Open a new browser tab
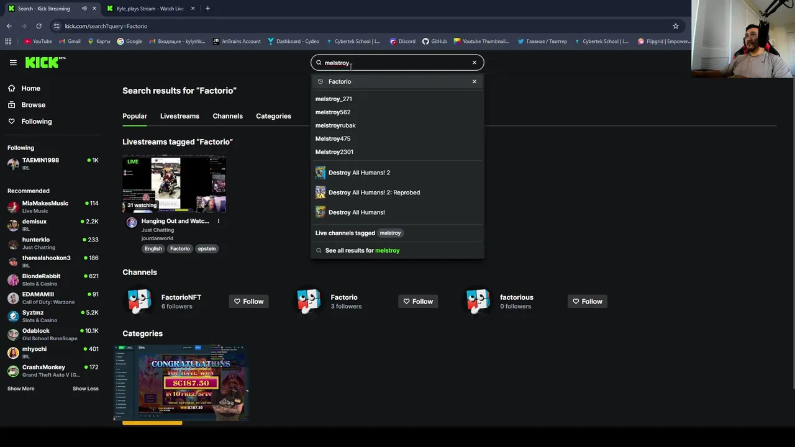 pyautogui.click(x=207, y=9)
